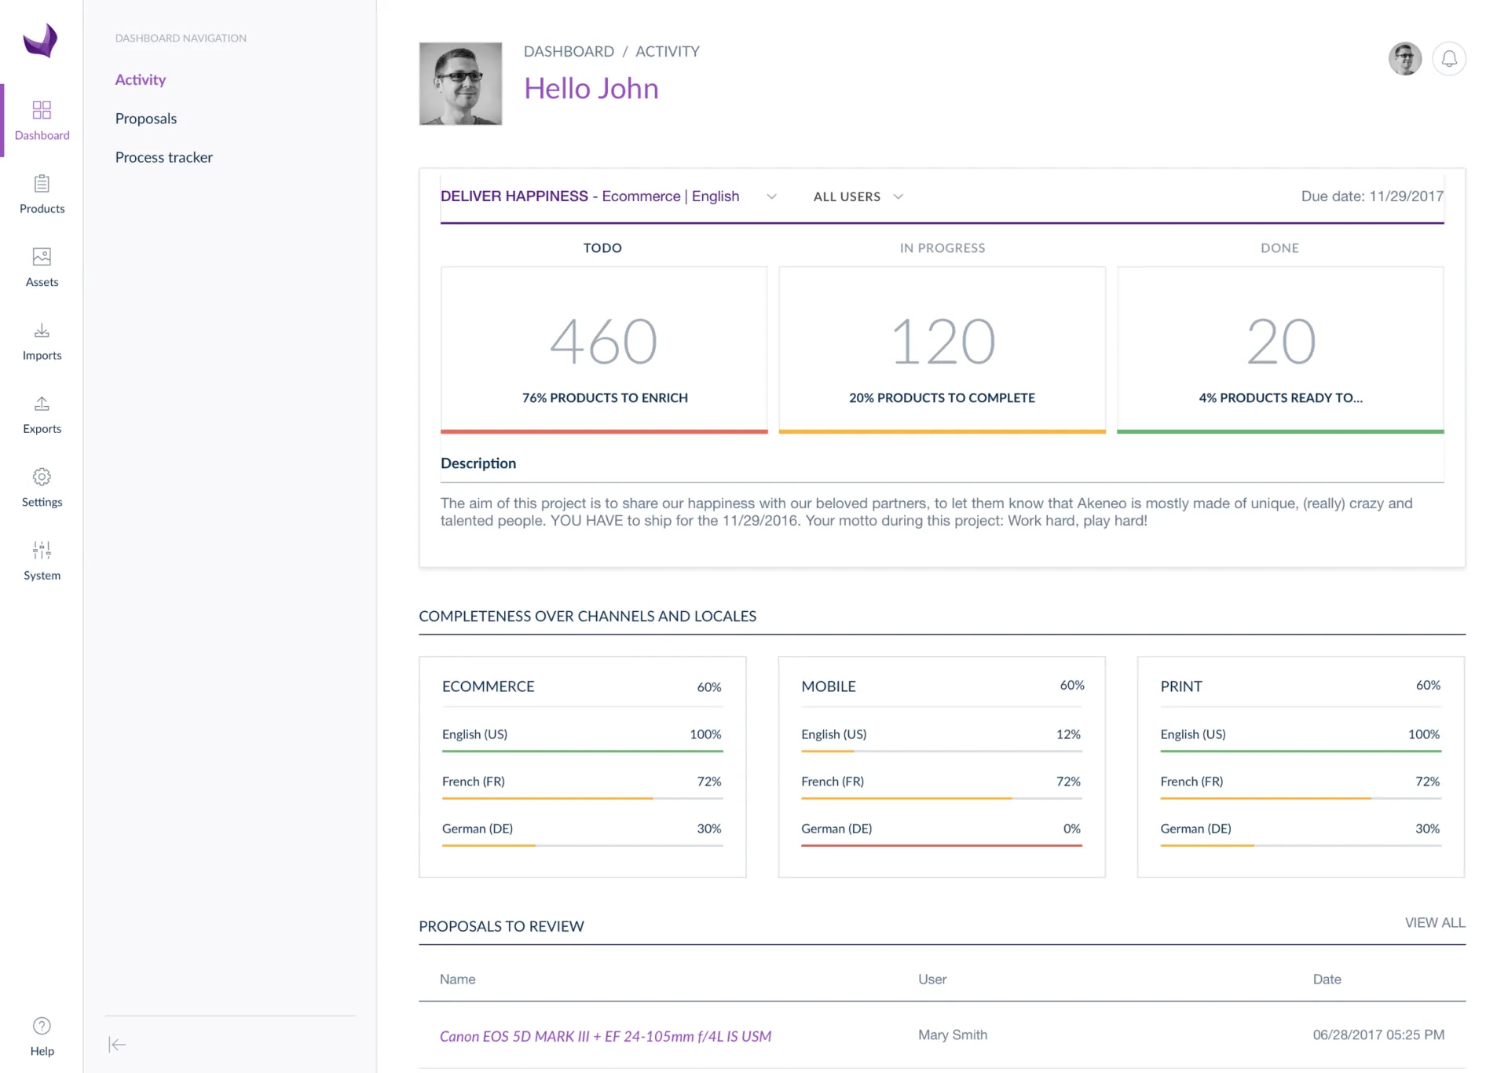Click the Mobile German (DE) progress bar

(x=941, y=845)
